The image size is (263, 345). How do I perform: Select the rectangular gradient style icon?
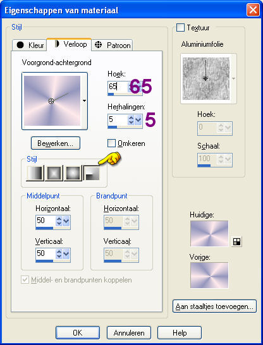(x=54, y=173)
